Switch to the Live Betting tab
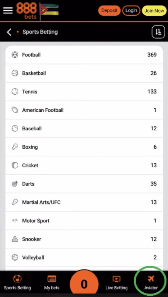 [116, 283]
